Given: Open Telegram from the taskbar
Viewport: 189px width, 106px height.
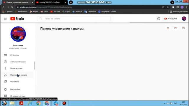Looking at the screenshot, I should click(56, 103).
